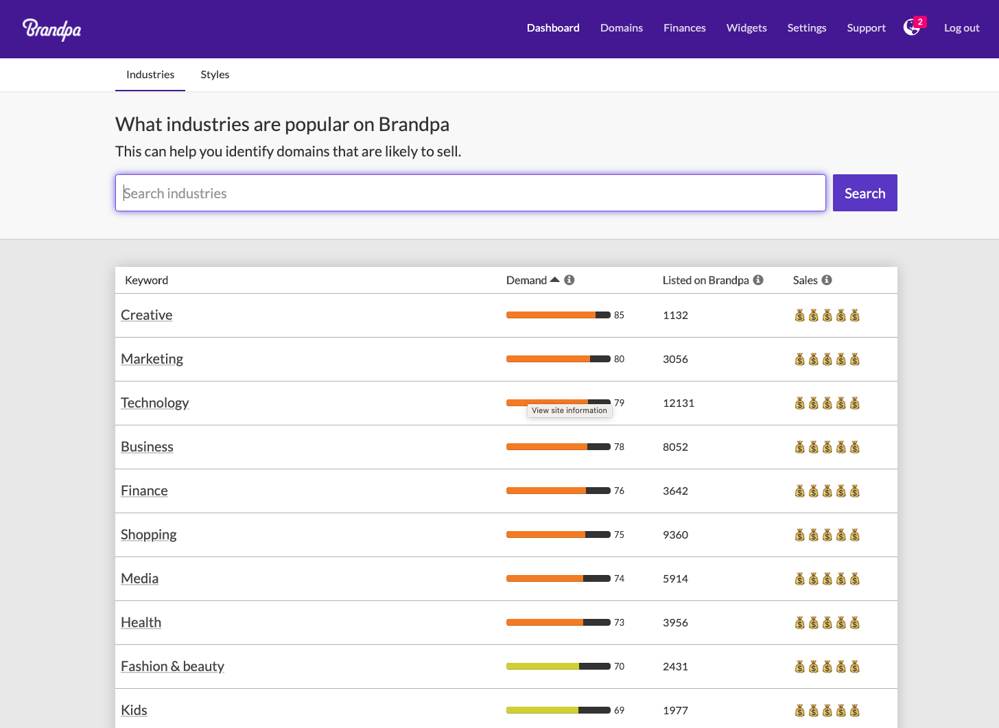Click the listed count 2431 for Fashion & beauty

point(676,667)
